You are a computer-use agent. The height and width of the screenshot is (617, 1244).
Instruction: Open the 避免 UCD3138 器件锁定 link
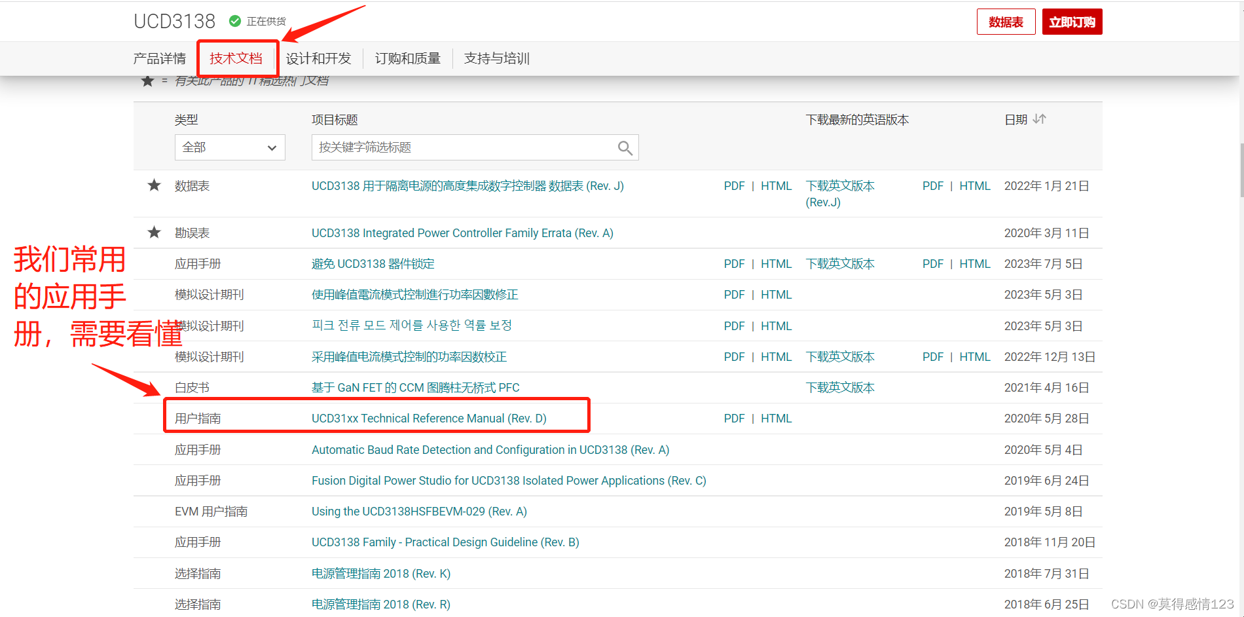[x=373, y=264]
